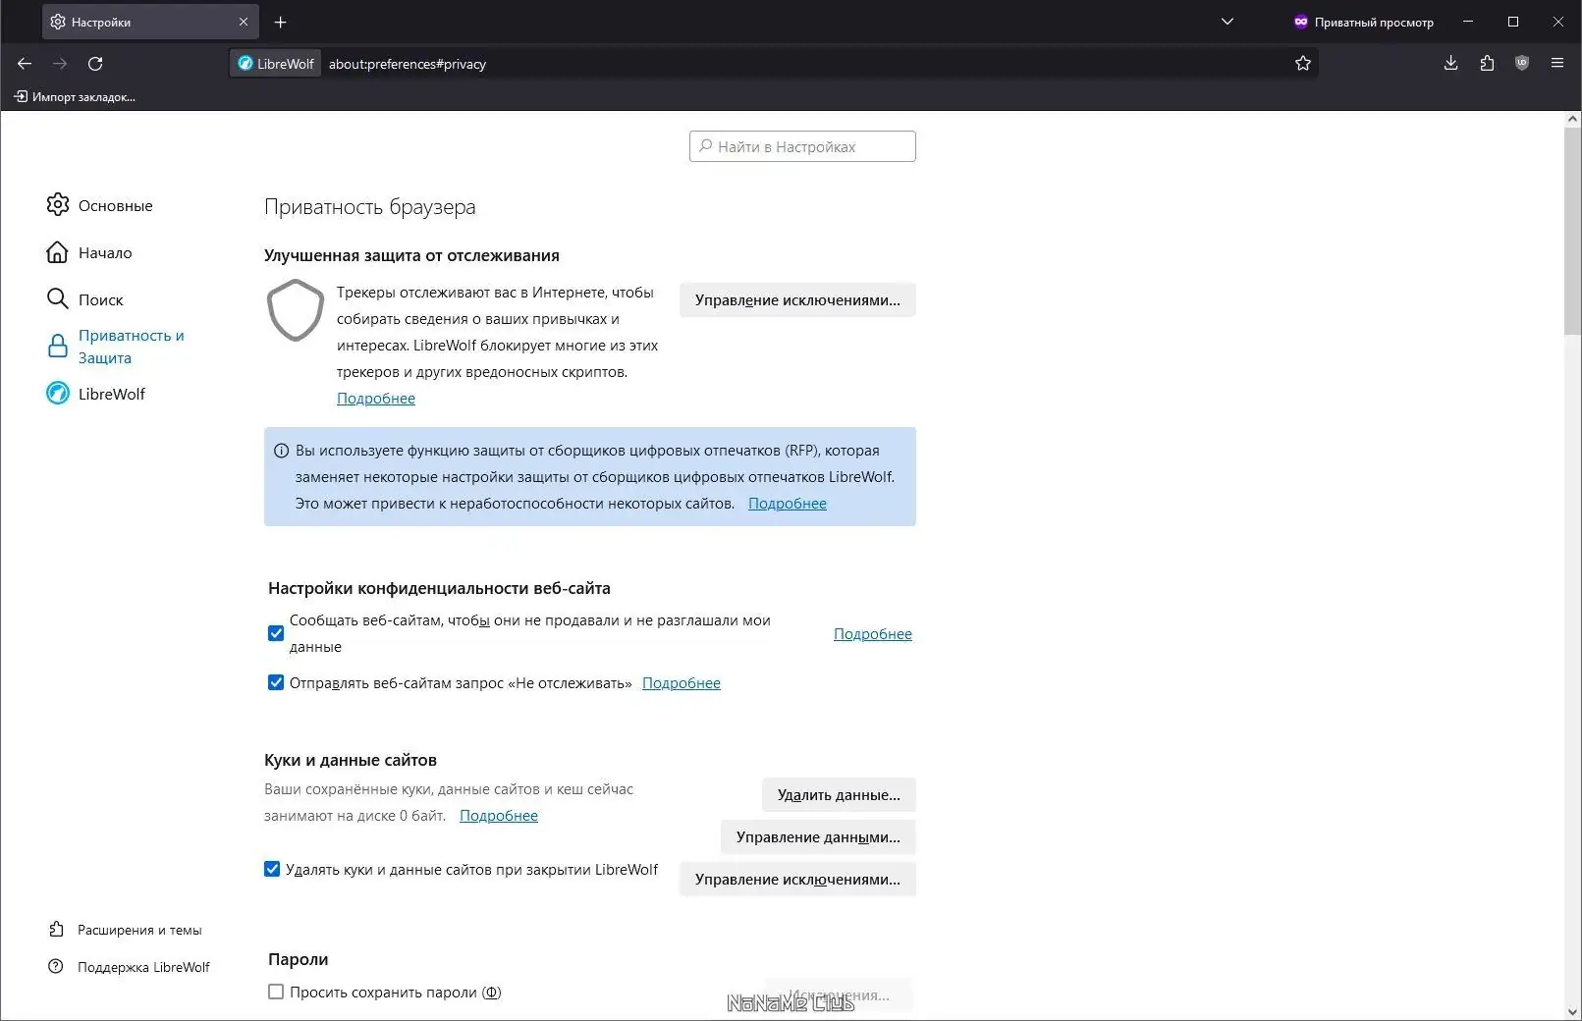Click Удалить данные button
This screenshot has width=1582, height=1021.
(839, 795)
